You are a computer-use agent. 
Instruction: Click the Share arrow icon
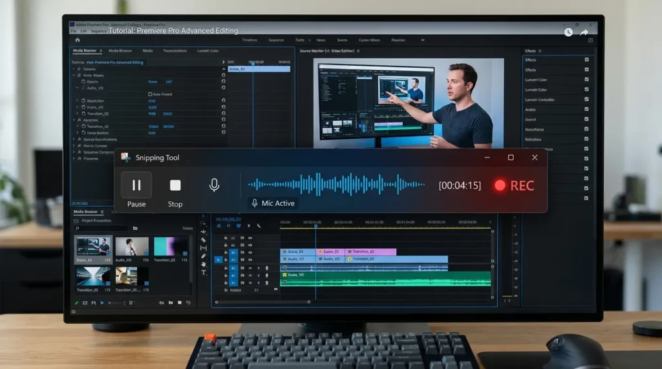tap(584, 32)
